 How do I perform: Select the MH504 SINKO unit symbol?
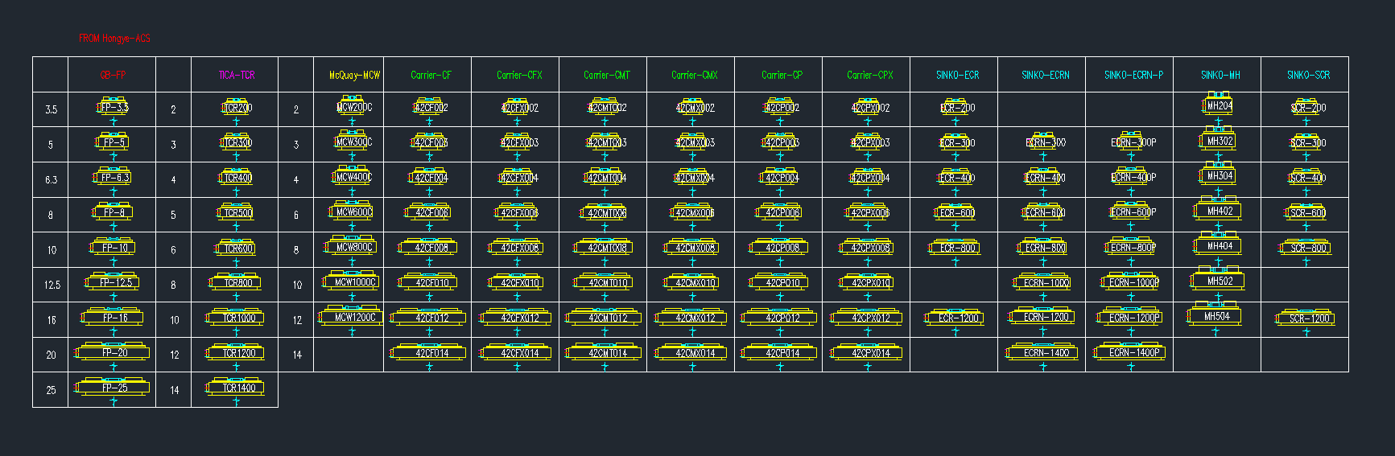(1216, 316)
